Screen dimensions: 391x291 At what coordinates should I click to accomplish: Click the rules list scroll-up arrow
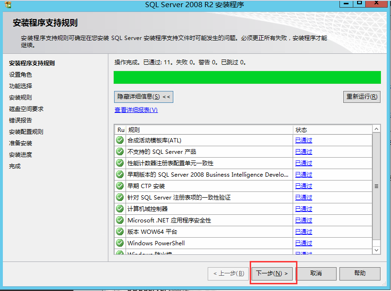click(x=377, y=129)
